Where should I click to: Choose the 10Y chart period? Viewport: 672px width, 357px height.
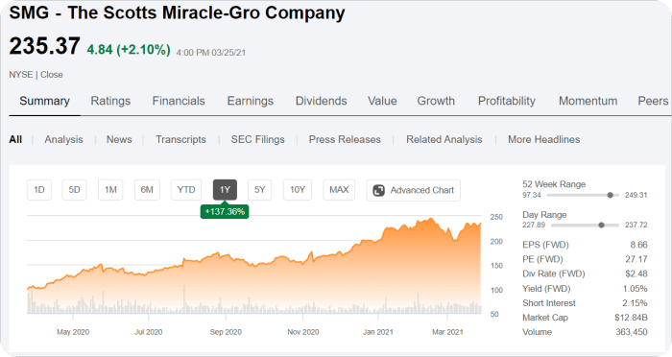[298, 190]
